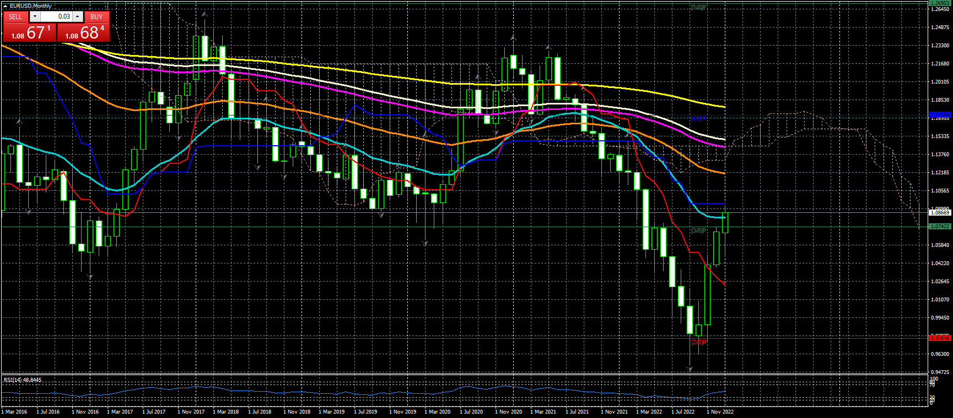This screenshot has height=418, width=953.
Task: Click the 0.96300 price scale label
Action: tap(940, 354)
